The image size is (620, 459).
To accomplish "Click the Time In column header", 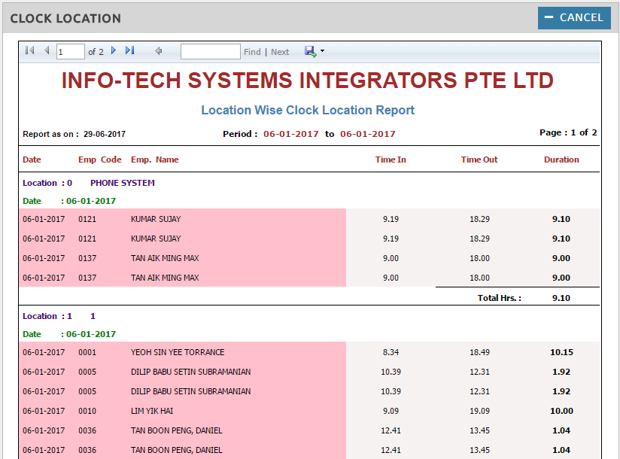I will [x=391, y=160].
